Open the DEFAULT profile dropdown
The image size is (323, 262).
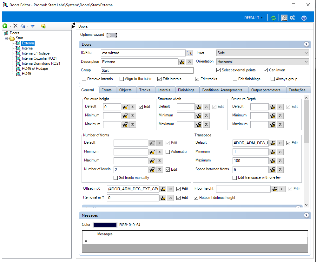coord(254,18)
